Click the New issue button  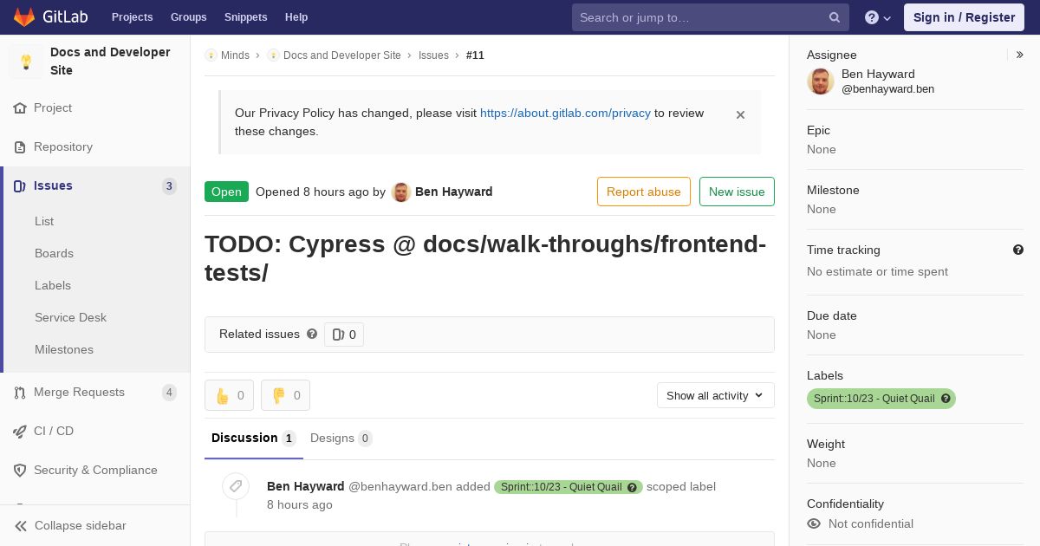click(x=737, y=192)
